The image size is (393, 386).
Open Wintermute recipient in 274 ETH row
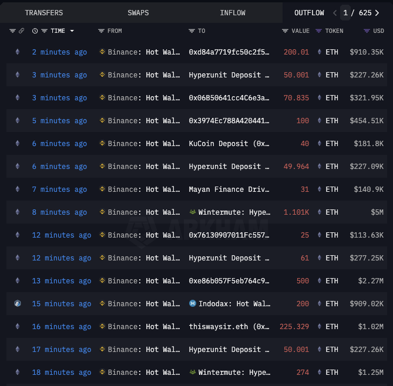(x=234, y=373)
